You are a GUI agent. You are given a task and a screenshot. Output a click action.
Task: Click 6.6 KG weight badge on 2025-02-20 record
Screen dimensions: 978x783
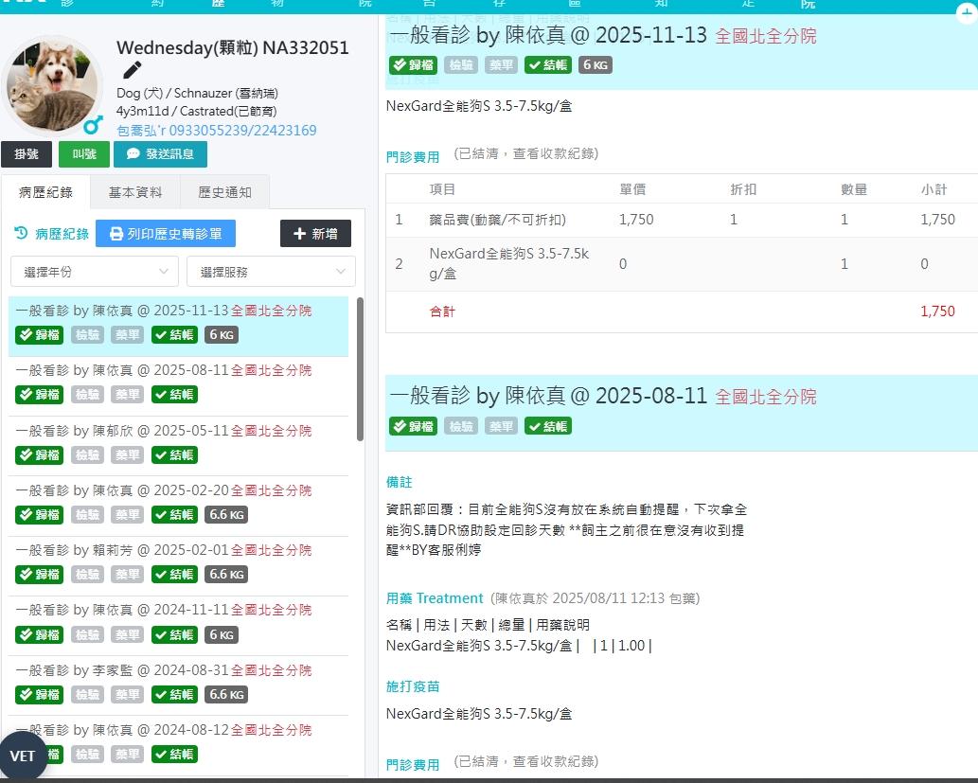(x=225, y=515)
